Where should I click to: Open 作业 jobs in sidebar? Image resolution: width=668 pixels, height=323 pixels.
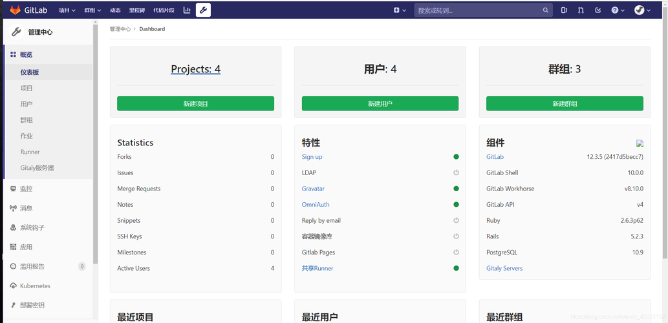[27, 136]
